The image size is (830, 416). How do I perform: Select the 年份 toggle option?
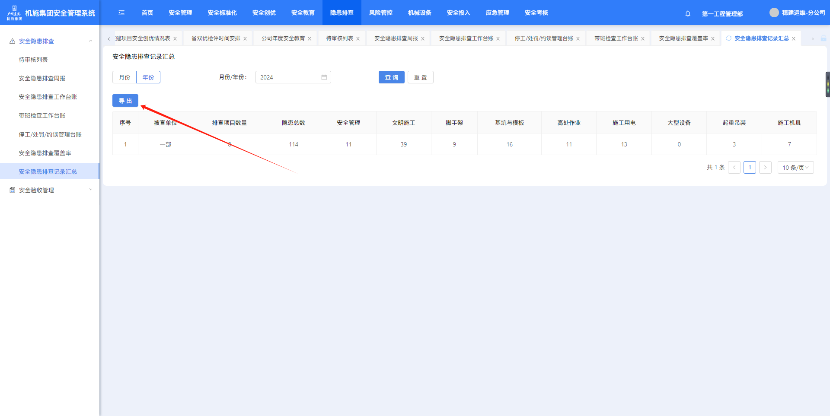click(148, 77)
